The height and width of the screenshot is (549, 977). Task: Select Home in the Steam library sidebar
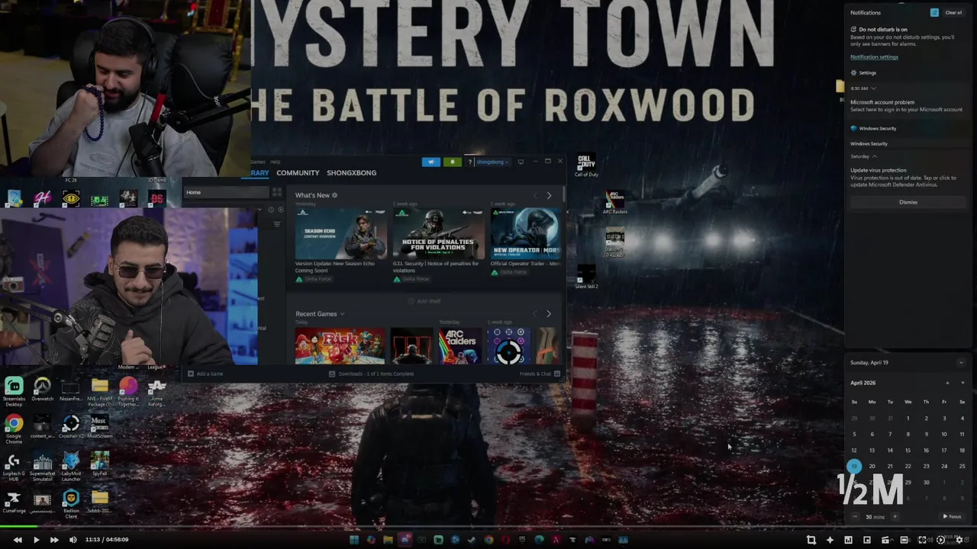pyautogui.click(x=225, y=192)
